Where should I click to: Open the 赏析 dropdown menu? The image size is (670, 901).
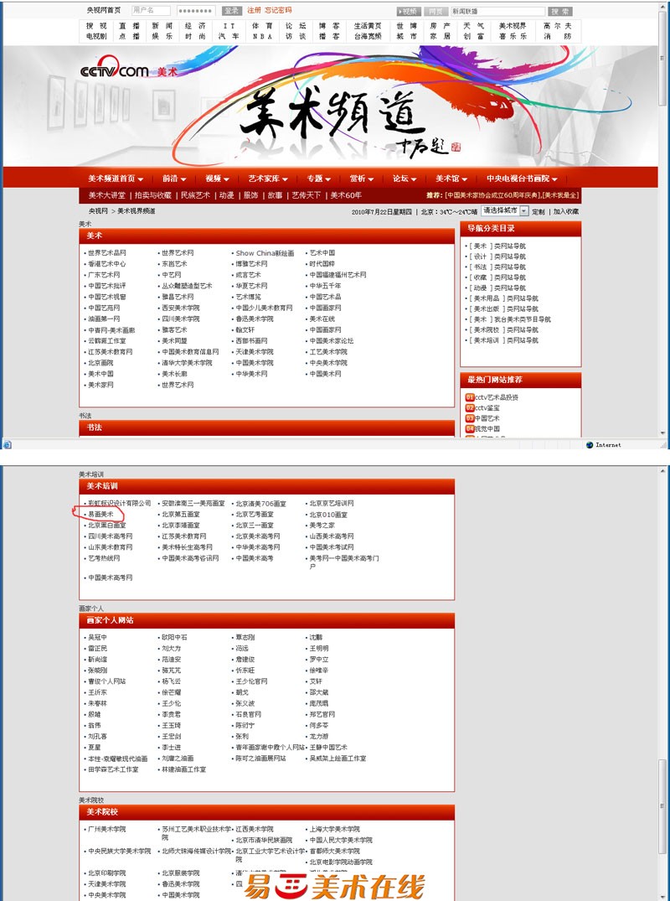pos(362,179)
